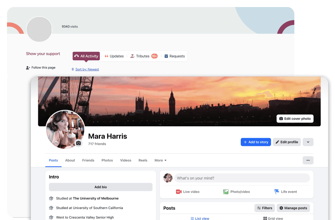The image size is (335, 220).
Task: Click Manage posts button
Action: point(293,208)
